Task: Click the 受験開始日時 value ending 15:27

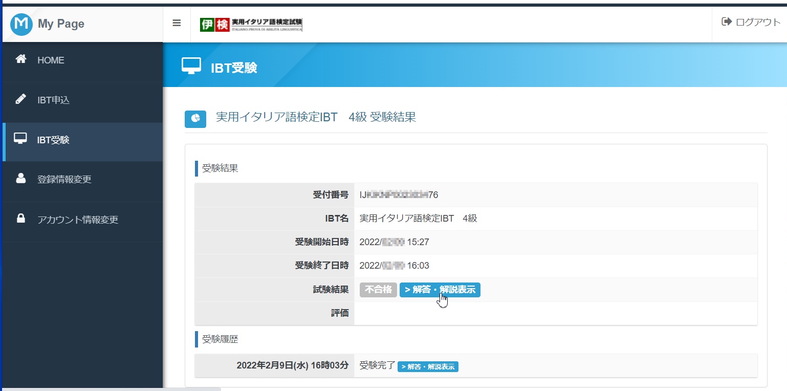Action: click(394, 242)
